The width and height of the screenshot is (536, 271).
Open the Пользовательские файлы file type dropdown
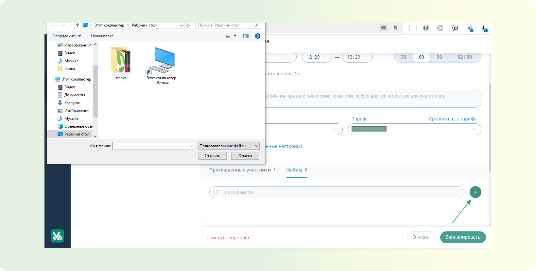(x=229, y=146)
